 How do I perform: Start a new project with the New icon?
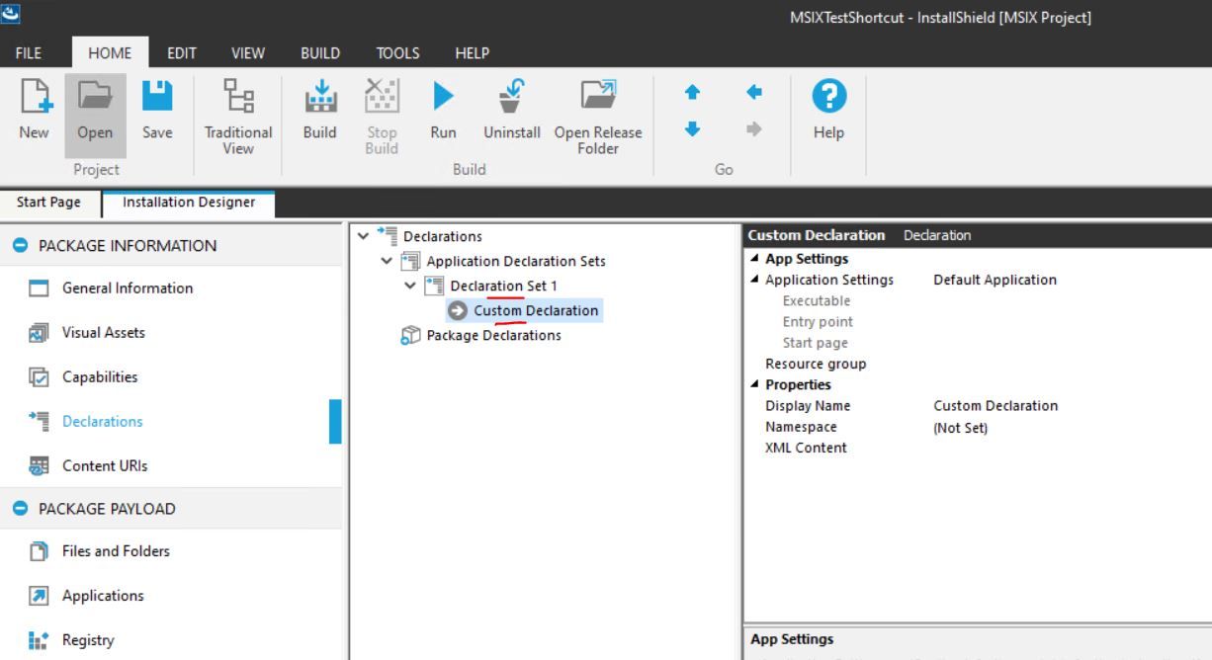[x=33, y=109]
